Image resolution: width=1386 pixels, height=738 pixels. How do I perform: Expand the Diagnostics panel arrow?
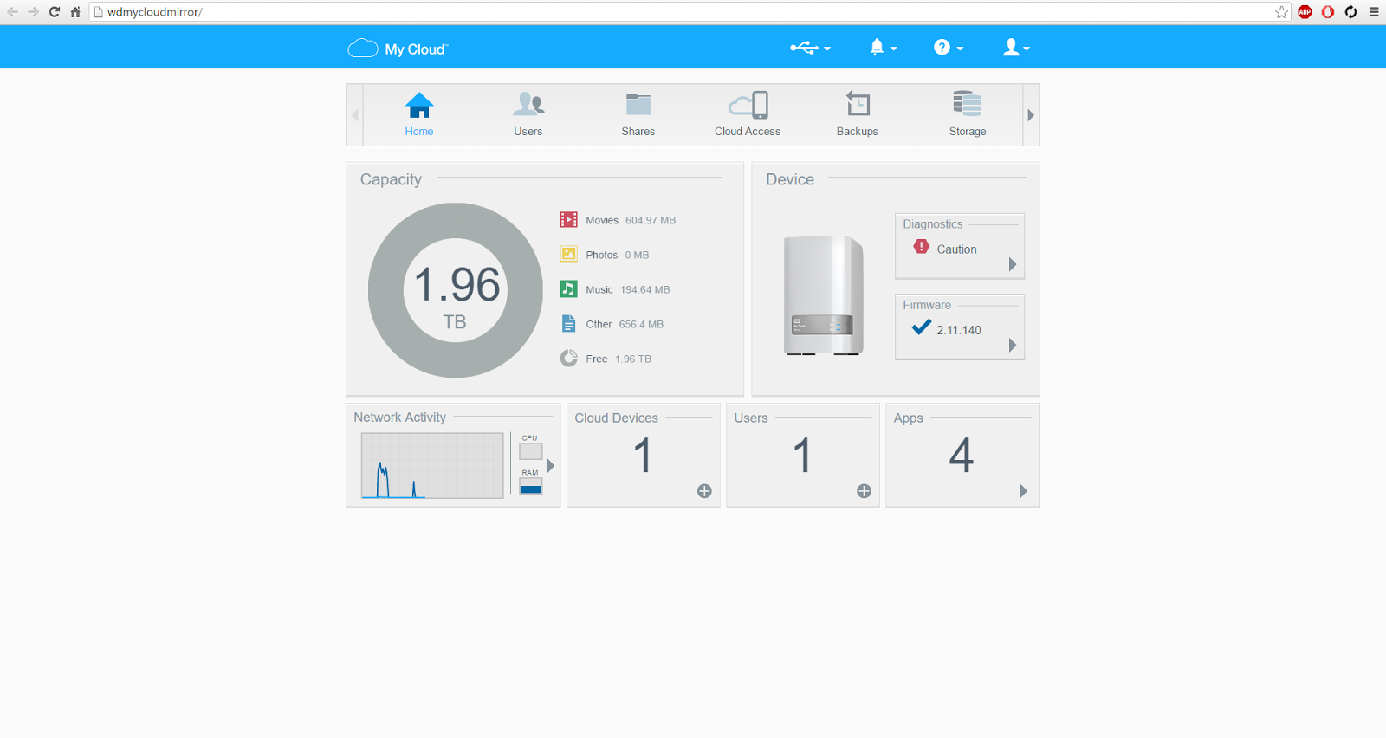coord(1012,264)
